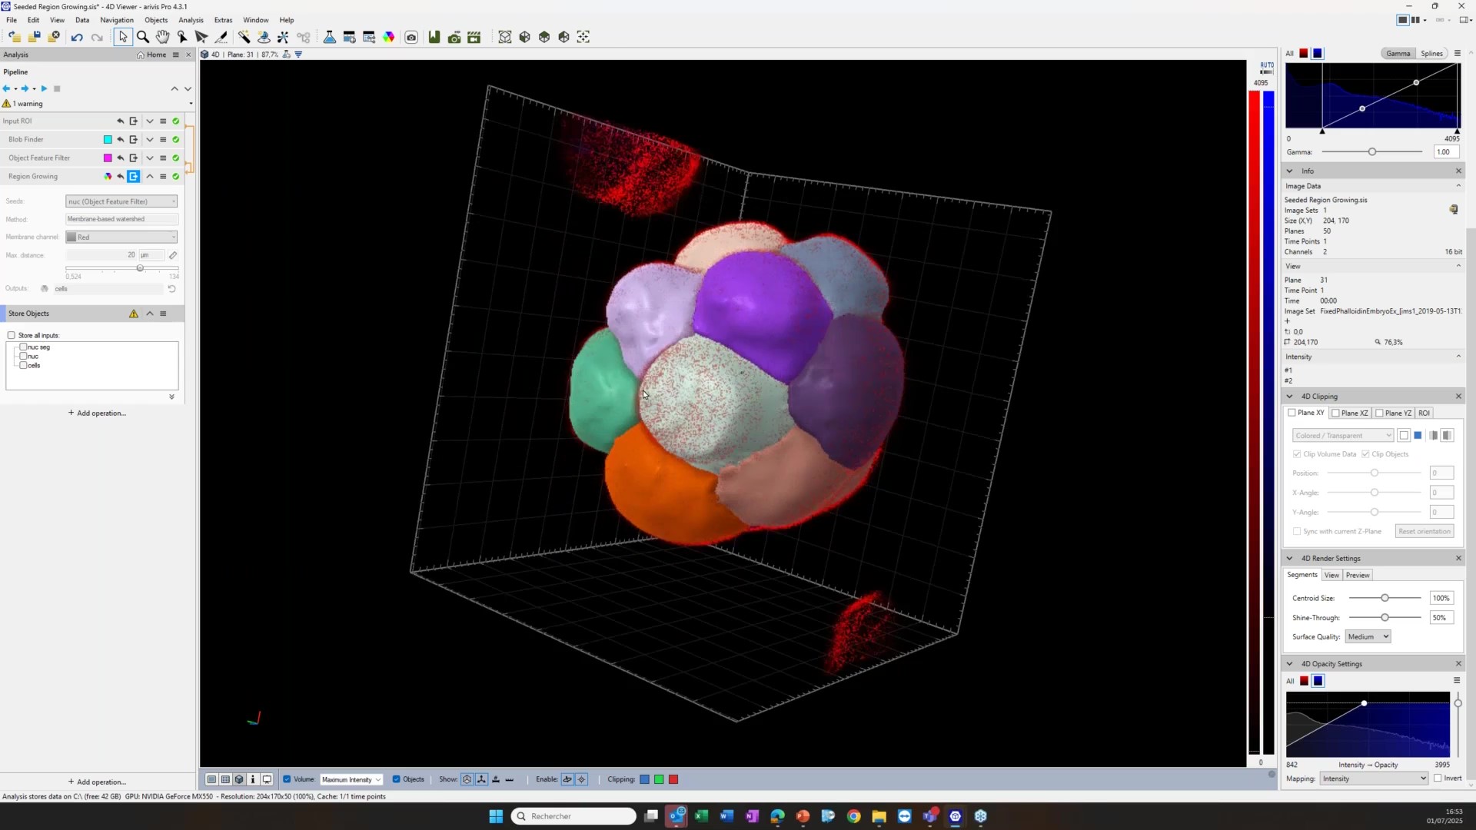The image size is (1476, 830).
Task: Click the green storyboard clapper icon
Action: click(x=474, y=37)
